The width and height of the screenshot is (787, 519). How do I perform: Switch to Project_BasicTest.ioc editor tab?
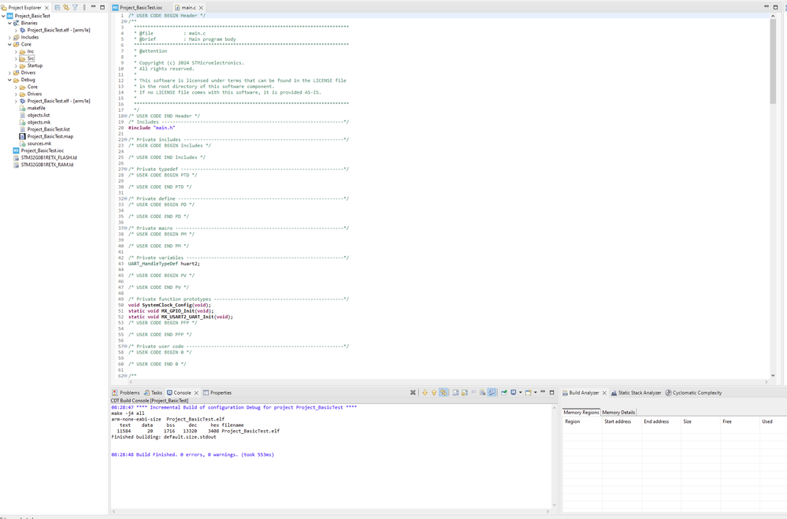click(x=140, y=7)
